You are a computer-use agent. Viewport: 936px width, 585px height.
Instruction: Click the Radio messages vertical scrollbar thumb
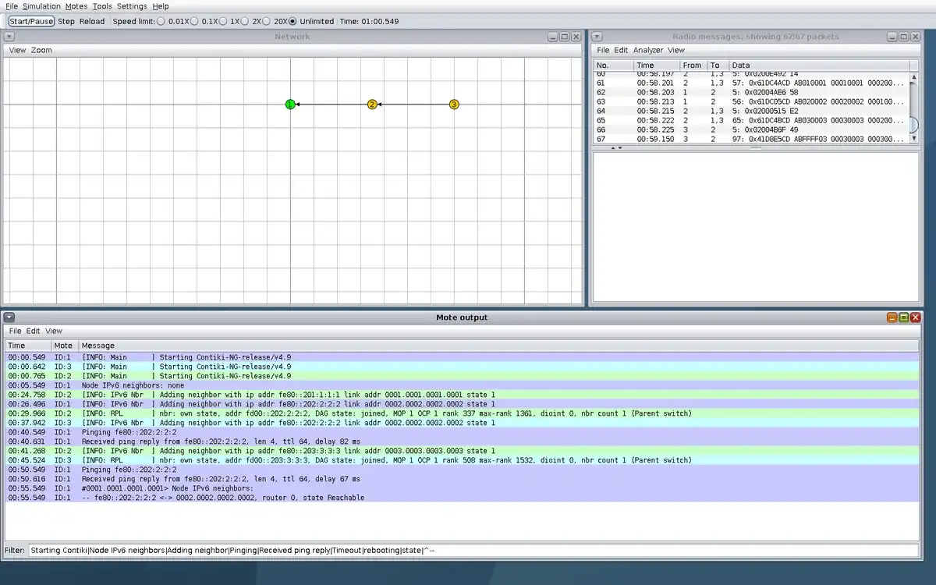point(914,124)
